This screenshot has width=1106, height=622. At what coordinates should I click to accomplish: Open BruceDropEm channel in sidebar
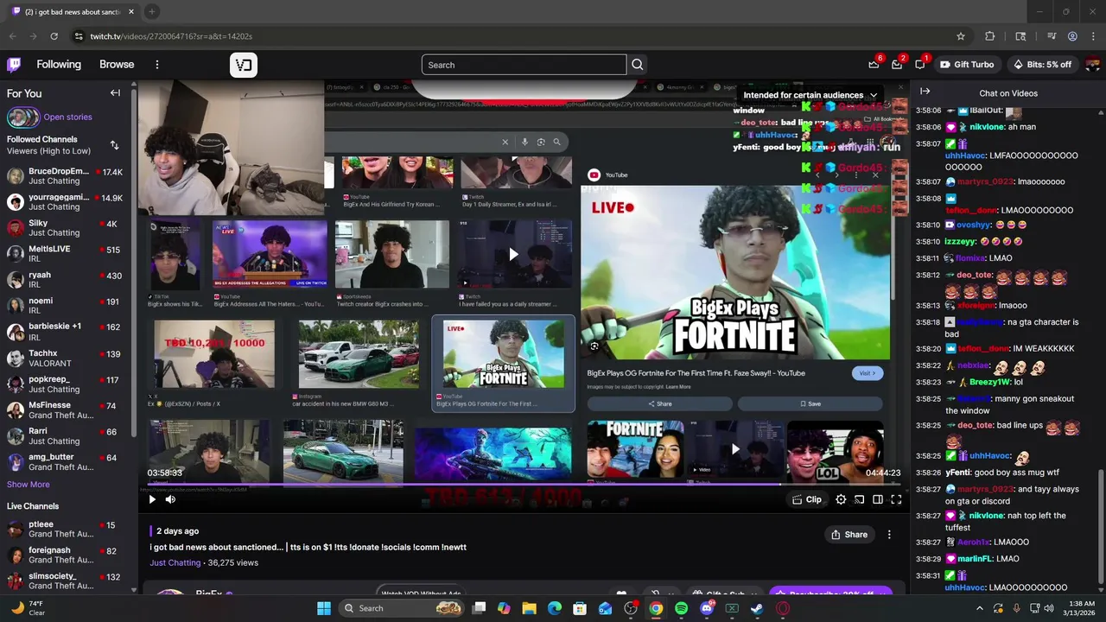click(x=66, y=176)
